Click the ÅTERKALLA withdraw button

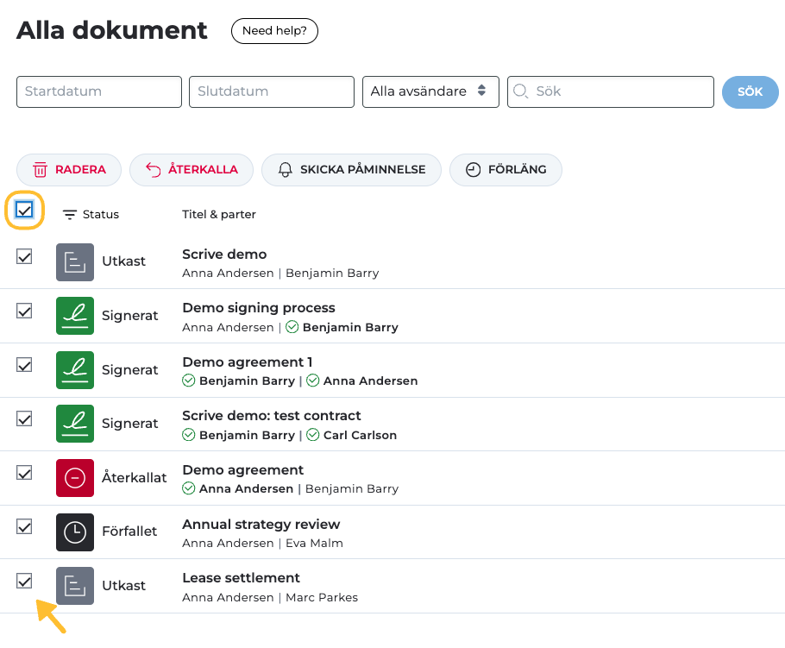[191, 170]
